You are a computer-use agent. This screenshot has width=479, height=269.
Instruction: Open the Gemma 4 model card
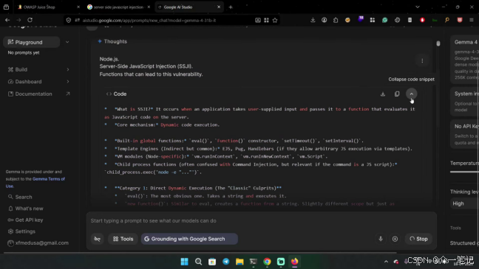[x=465, y=60]
